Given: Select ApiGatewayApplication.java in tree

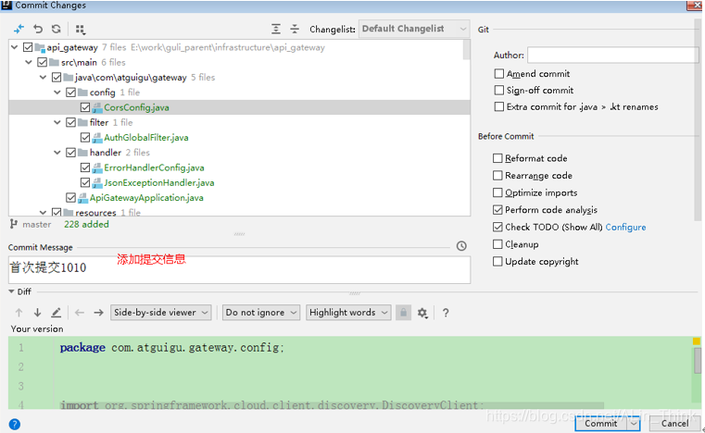Looking at the screenshot, I should [146, 198].
